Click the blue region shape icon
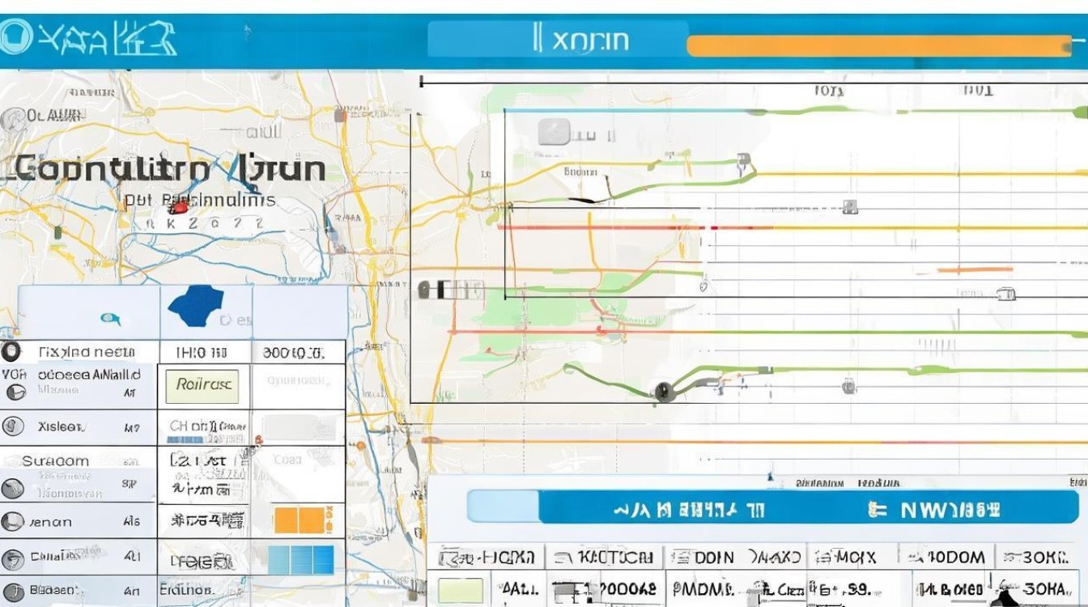This screenshot has width=1088, height=607. pyautogui.click(x=194, y=305)
